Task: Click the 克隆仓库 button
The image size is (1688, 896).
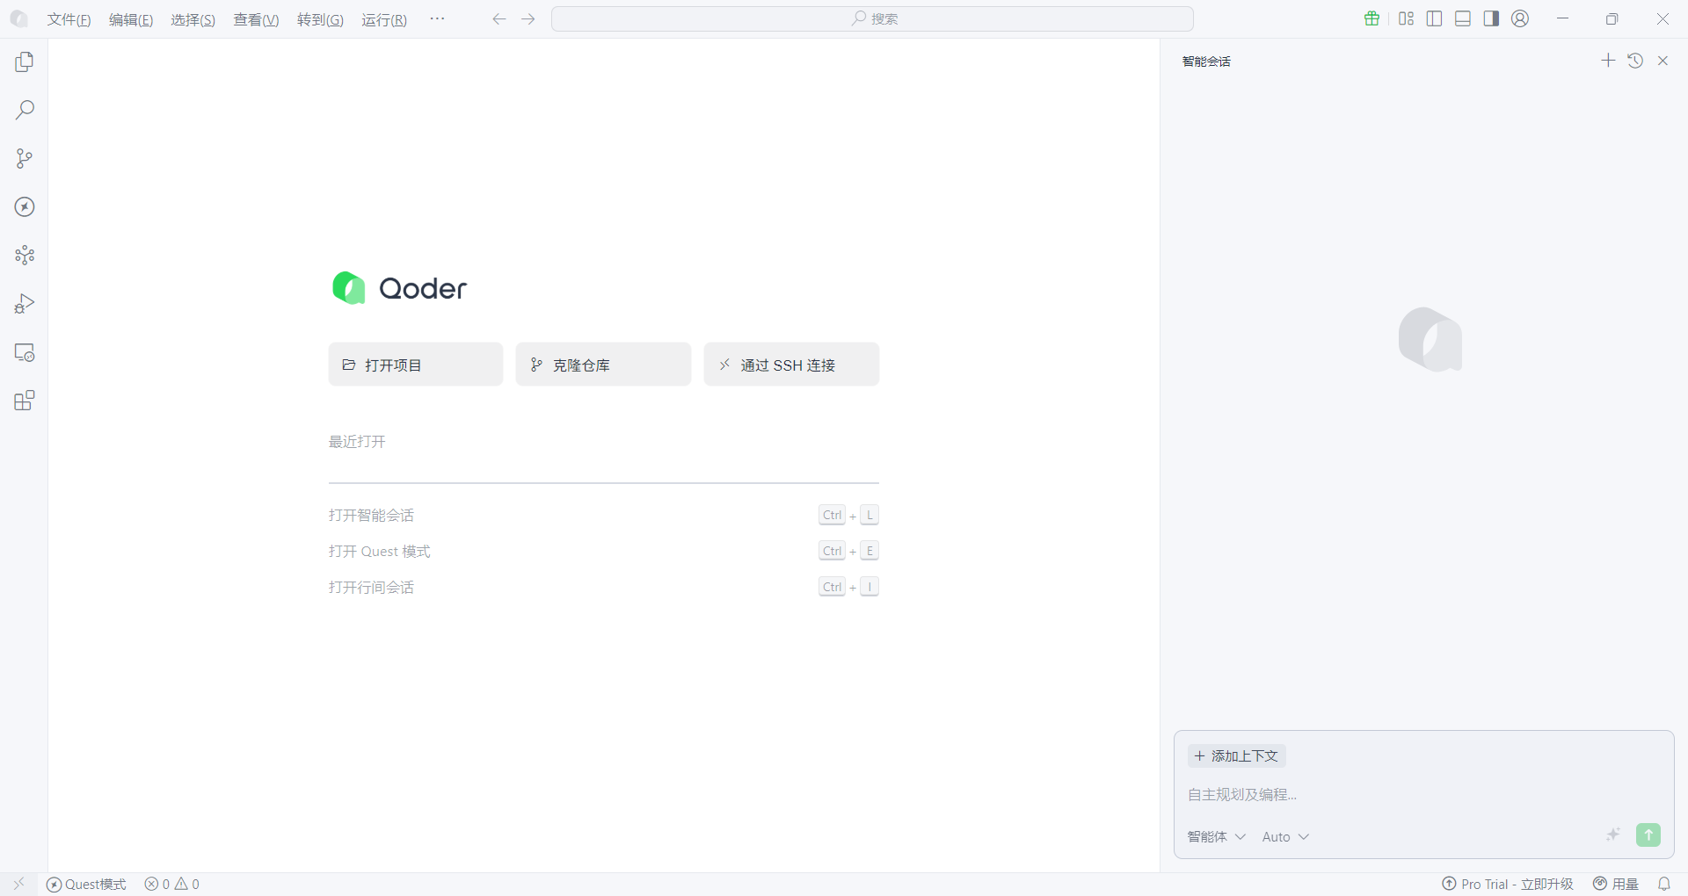Action: [603, 365]
